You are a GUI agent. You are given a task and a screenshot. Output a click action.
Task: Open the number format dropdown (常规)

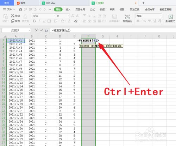point(161,16)
